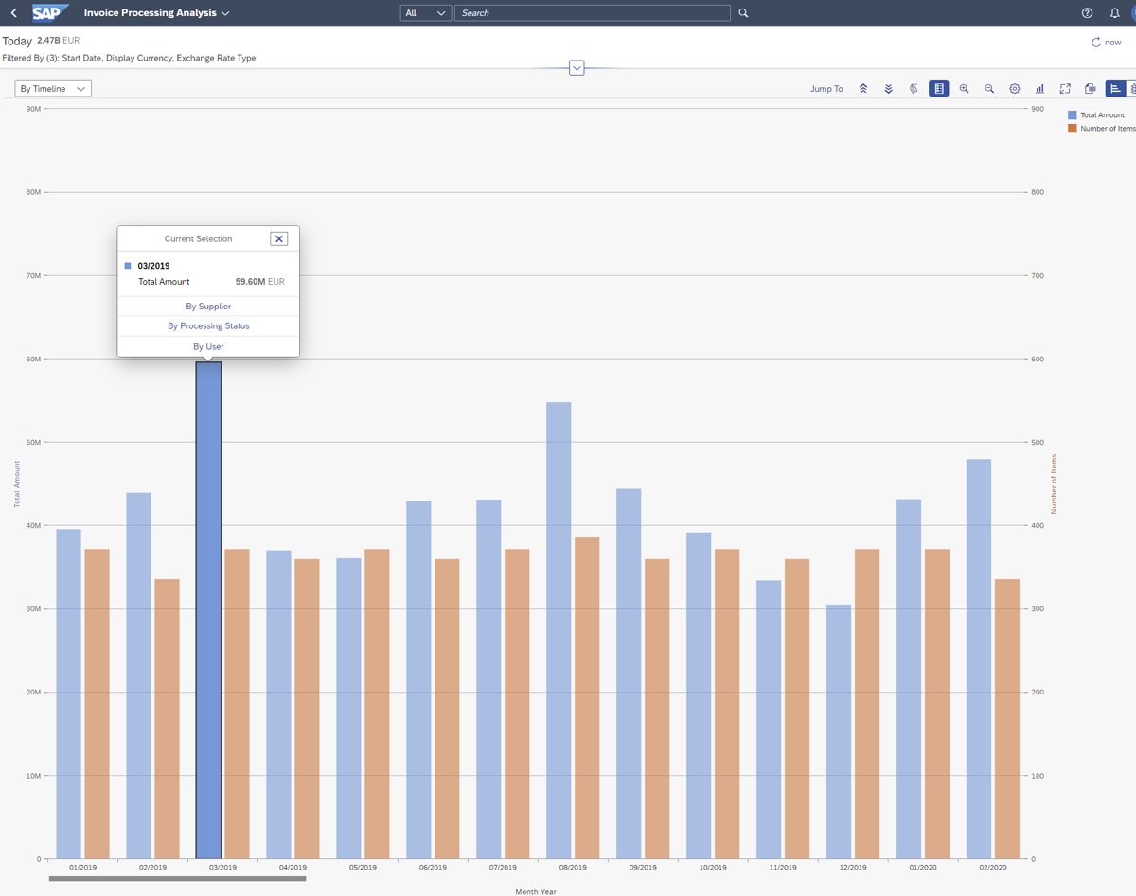Open chart settings gear icon
1136x896 pixels.
(1014, 89)
